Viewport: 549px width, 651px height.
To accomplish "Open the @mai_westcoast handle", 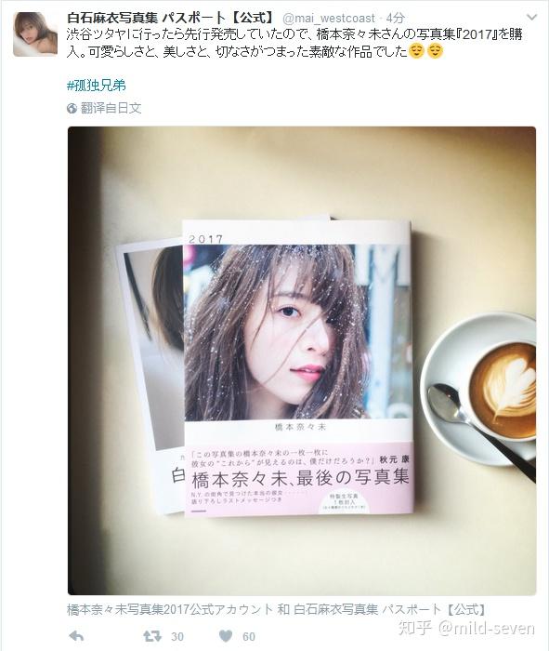I will click(x=329, y=19).
